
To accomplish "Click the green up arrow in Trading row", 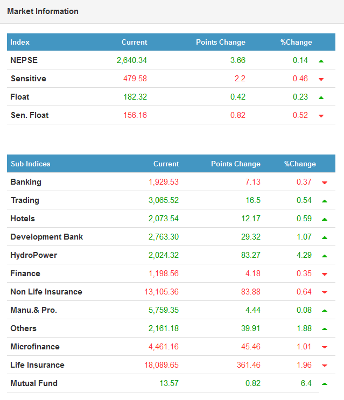I will 325,201.
